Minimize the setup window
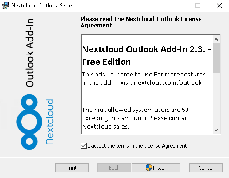229x178 pixels. (177, 6)
